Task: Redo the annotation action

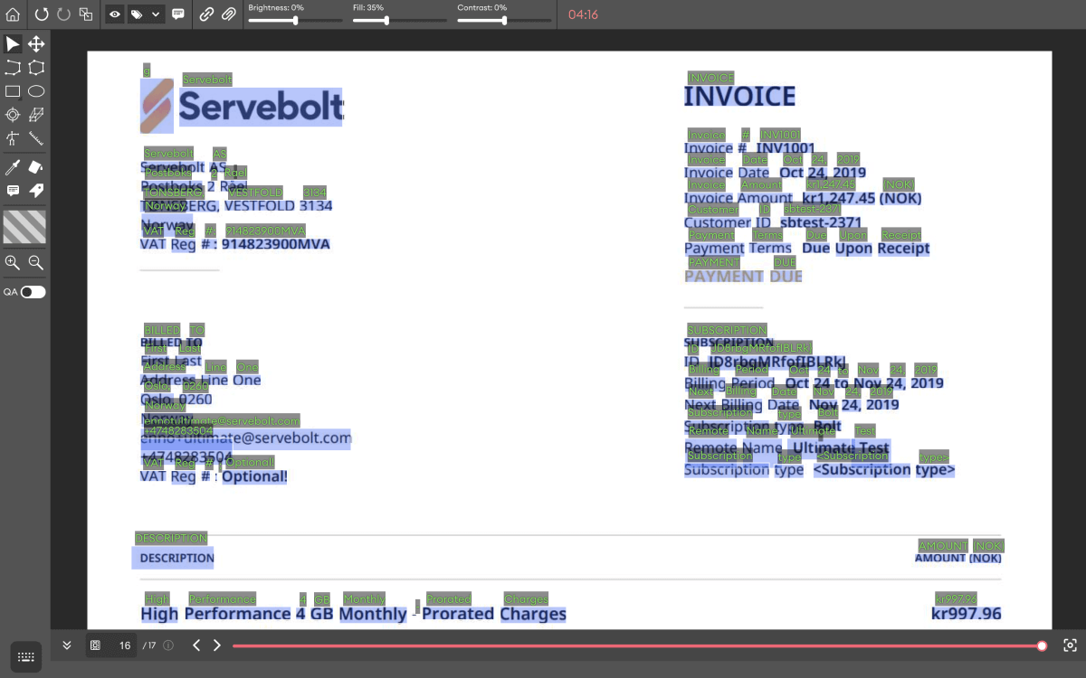Action: tap(63, 14)
